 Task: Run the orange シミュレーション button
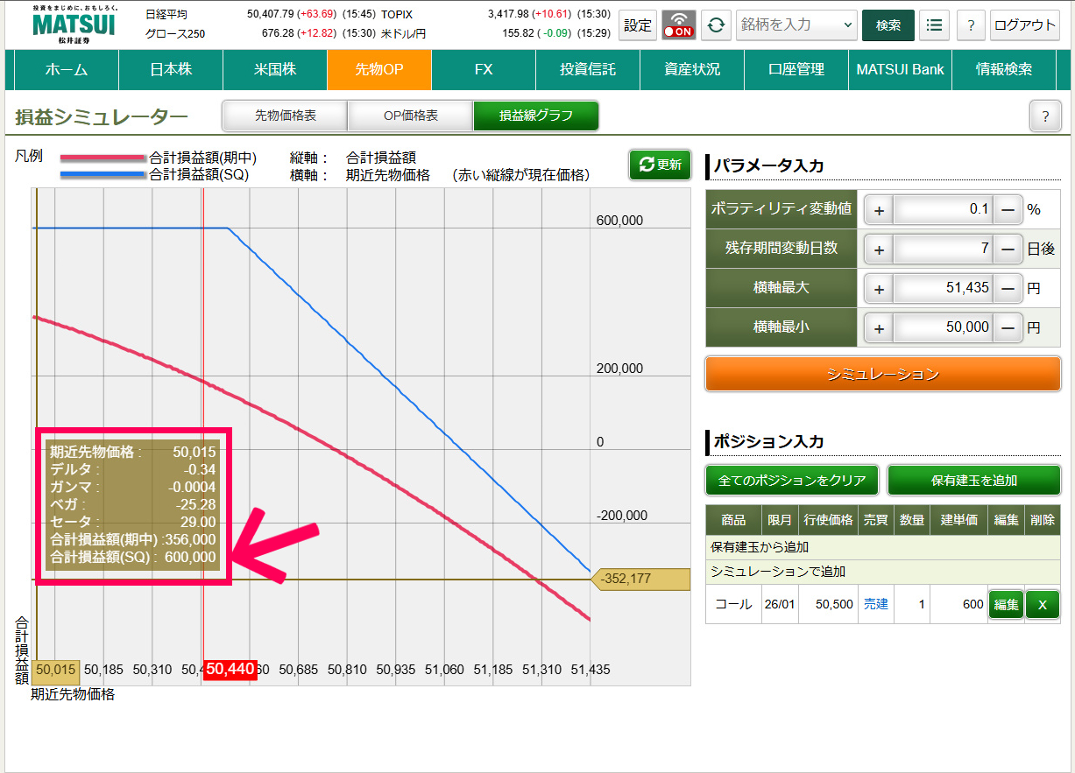(882, 374)
